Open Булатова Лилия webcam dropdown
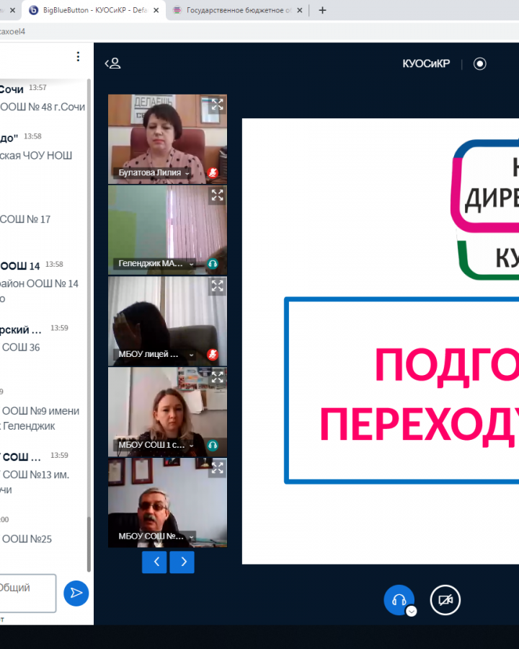 coord(187,173)
